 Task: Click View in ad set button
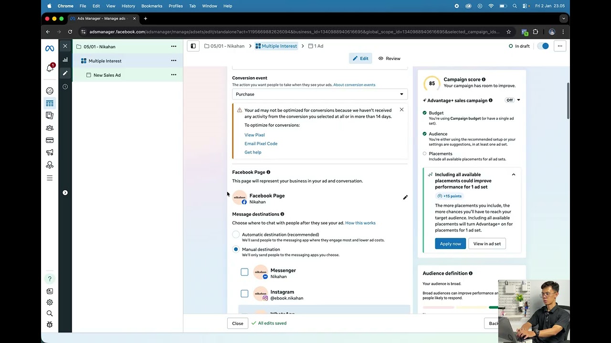(x=487, y=244)
